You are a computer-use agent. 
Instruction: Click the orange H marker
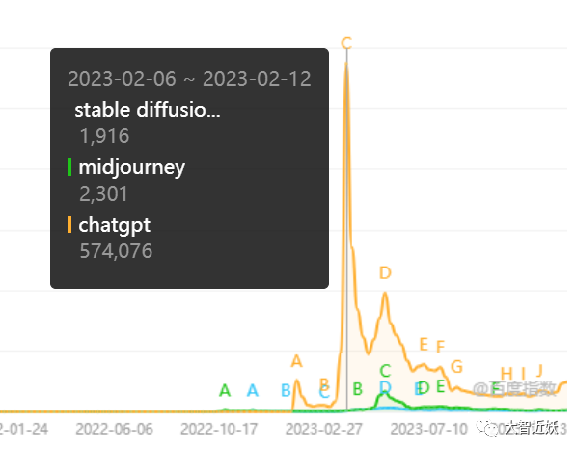click(x=507, y=374)
